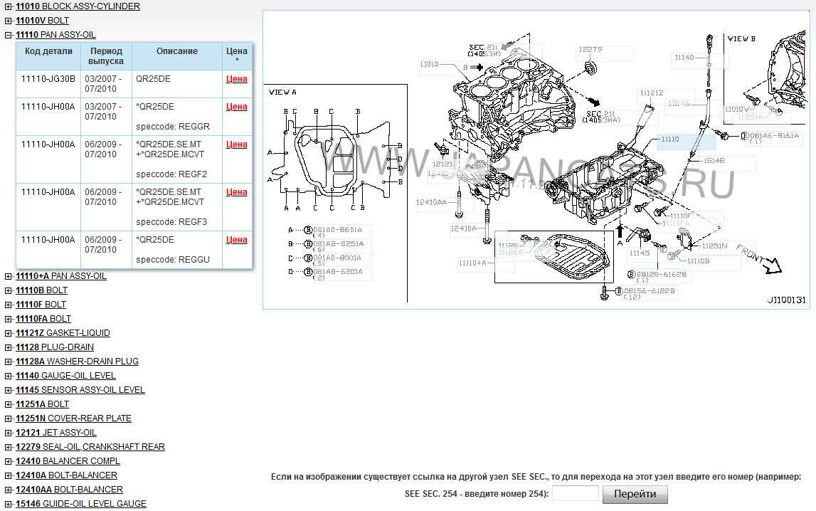Click the price link for speccode REGGU
The width and height of the screenshot is (816, 511).
tap(236, 240)
